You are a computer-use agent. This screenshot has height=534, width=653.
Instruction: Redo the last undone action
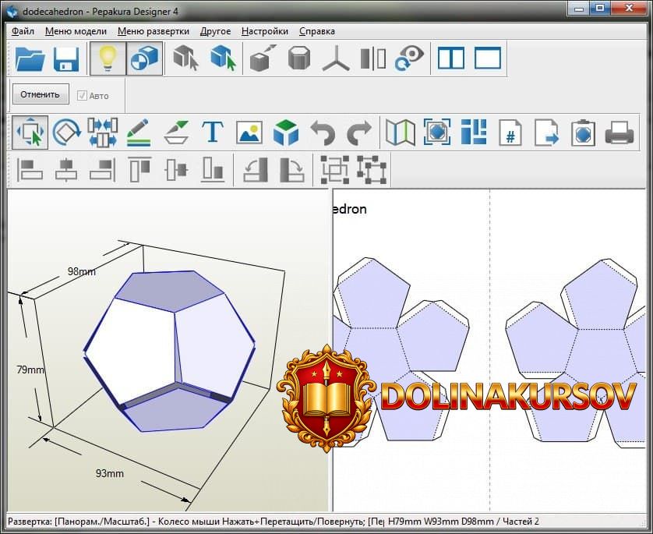(359, 132)
